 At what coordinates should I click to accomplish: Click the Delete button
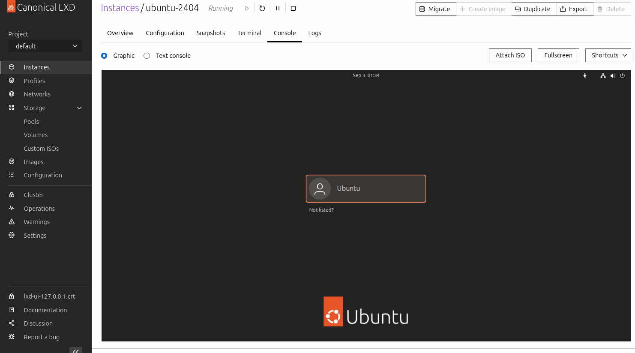coord(612,9)
